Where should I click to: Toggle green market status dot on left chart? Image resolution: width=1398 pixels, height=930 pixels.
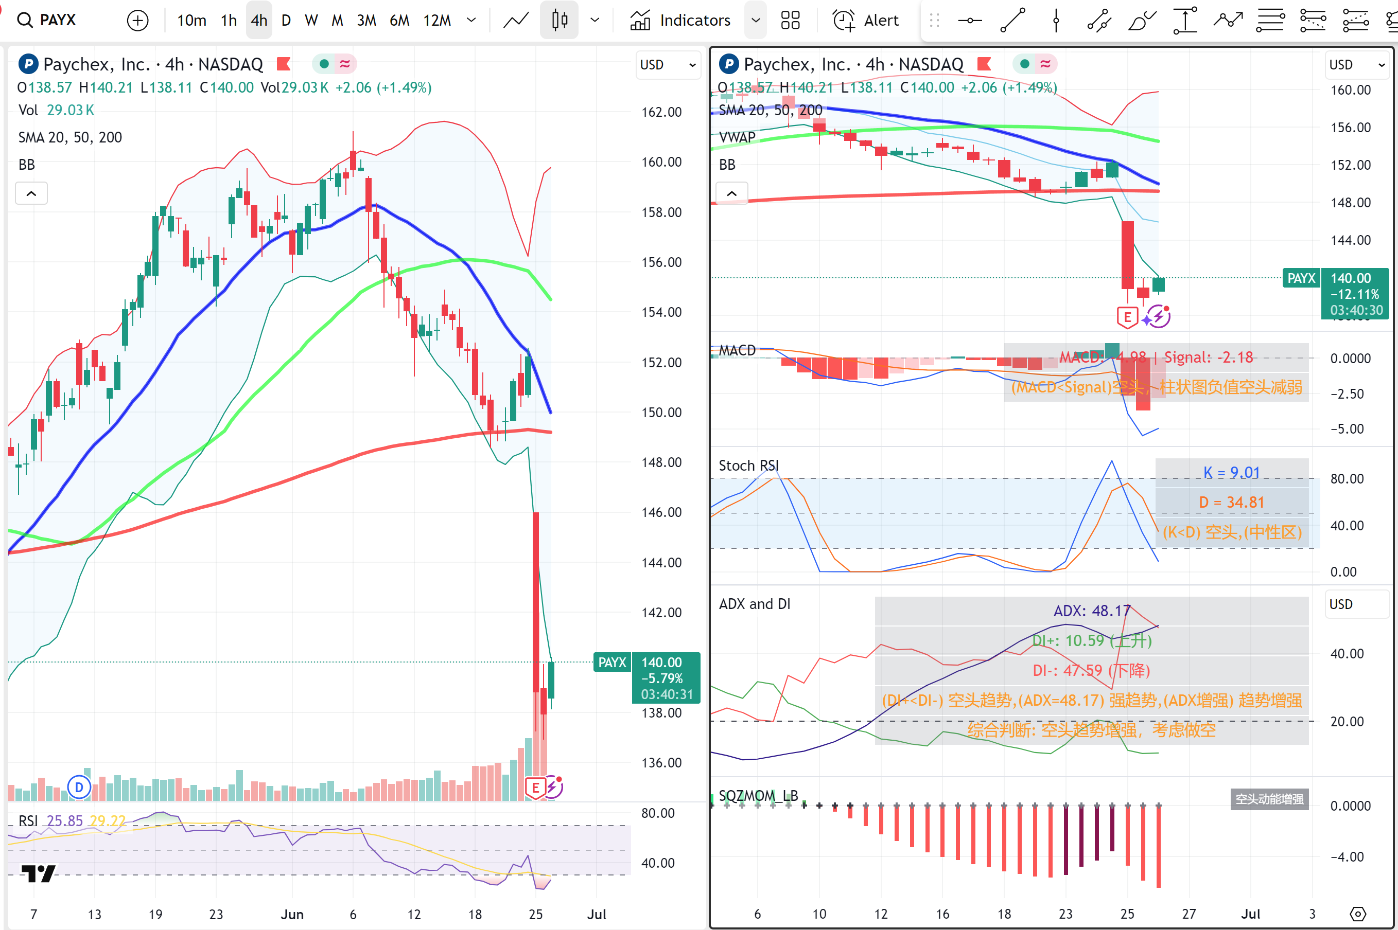(324, 63)
